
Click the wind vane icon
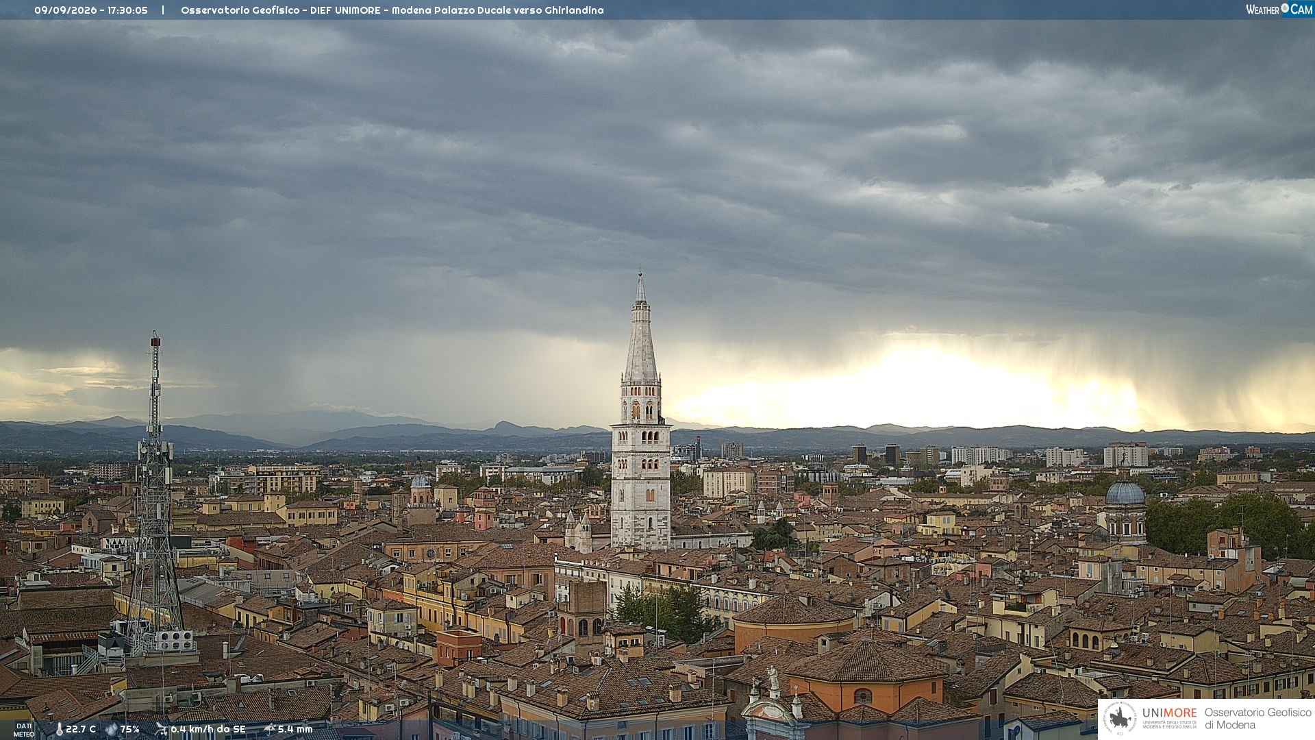tap(161, 729)
